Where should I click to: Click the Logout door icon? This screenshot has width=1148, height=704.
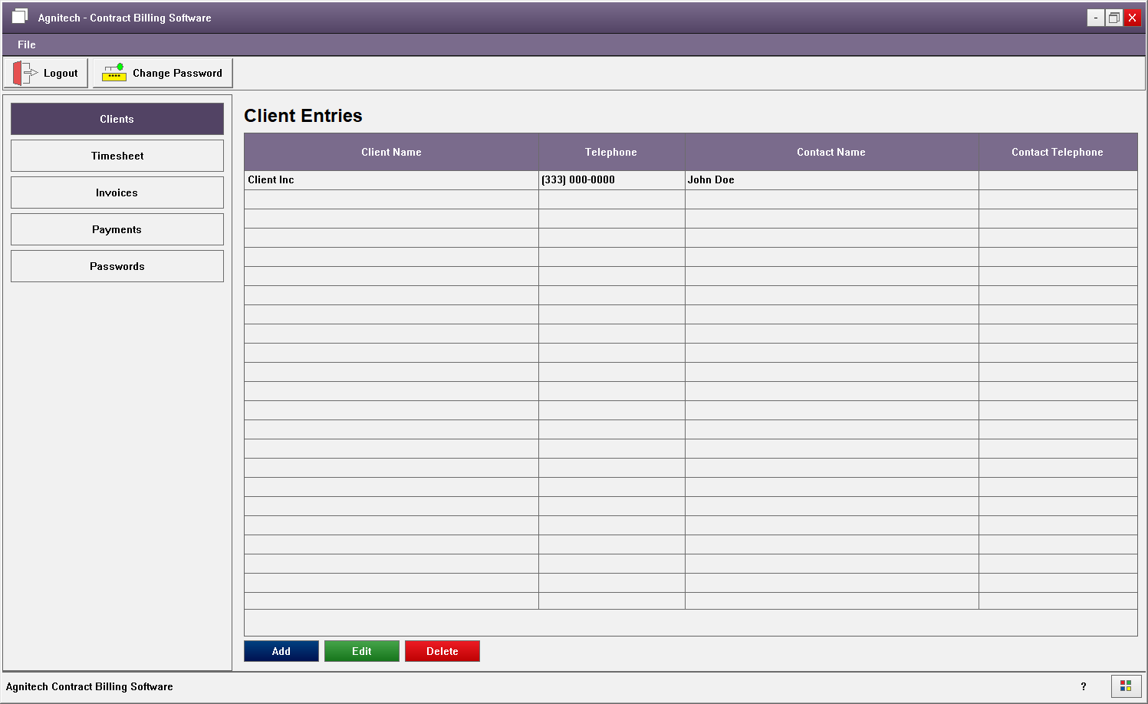(25, 74)
